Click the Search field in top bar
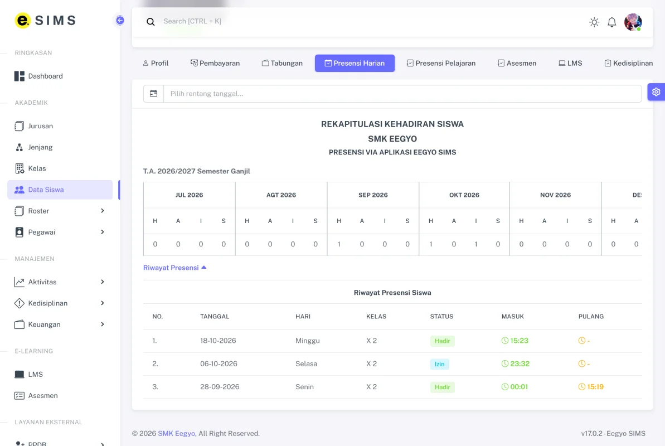Screen dimensions: 665x446 [192, 21]
